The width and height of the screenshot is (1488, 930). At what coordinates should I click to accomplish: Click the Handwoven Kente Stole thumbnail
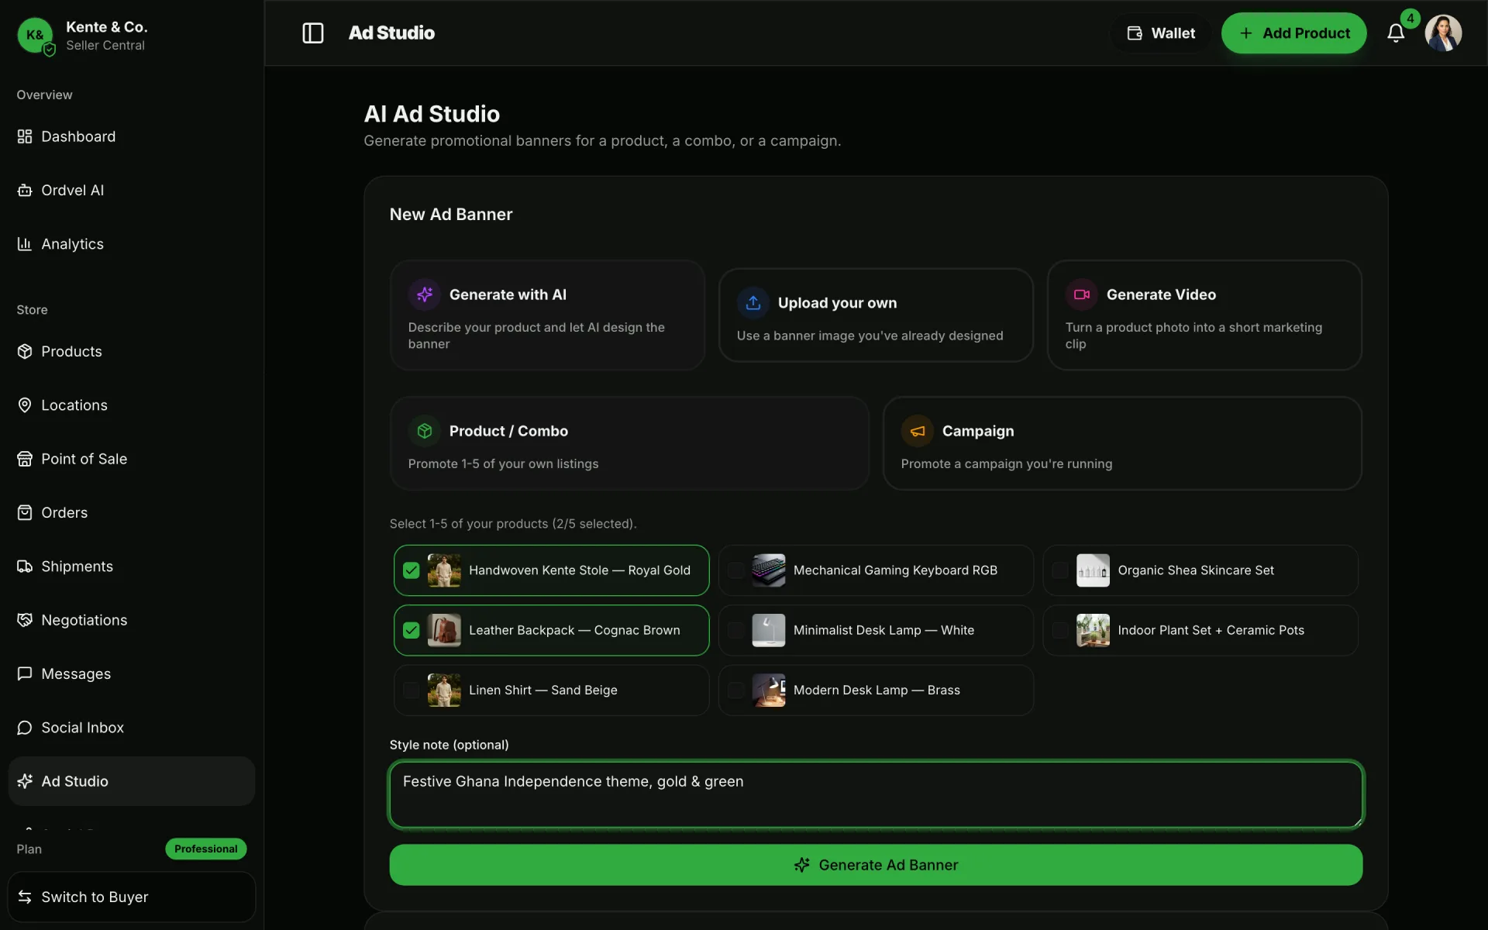(444, 570)
